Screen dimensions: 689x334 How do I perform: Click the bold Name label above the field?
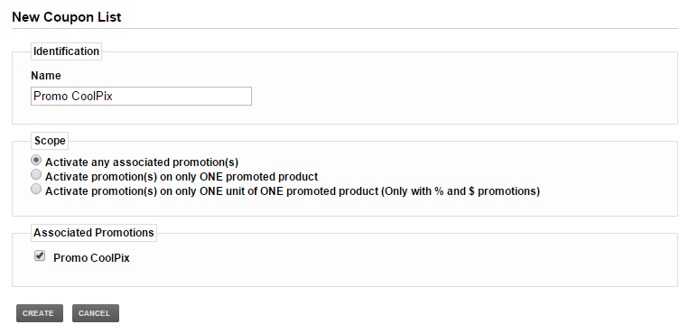pos(46,76)
